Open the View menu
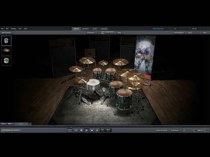 click(x=20, y=29)
